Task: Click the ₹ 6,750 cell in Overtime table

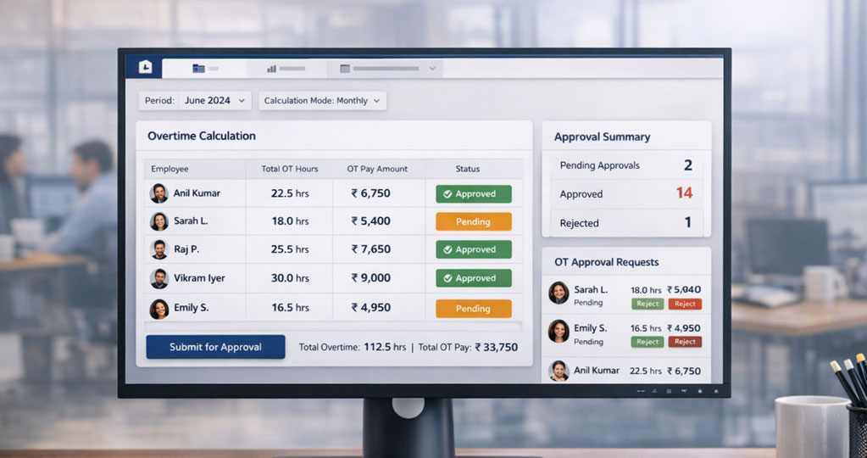Action: pyautogui.click(x=371, y=193)
